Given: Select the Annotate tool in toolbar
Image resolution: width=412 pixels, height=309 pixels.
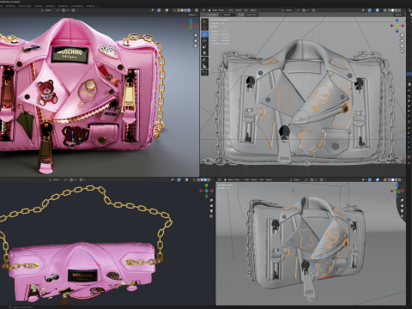Looking at the screenshot, I should 204,60.
